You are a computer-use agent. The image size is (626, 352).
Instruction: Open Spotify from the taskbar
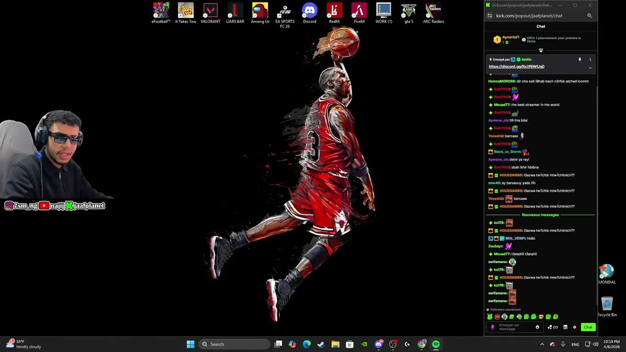tap(436, 344)
